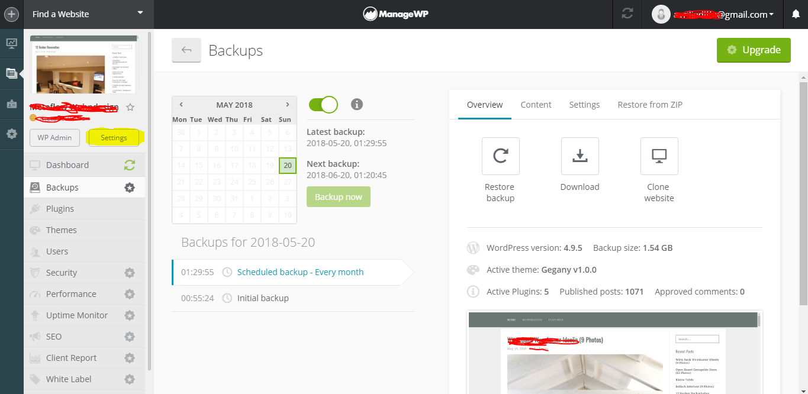
Task: Click the green Upgrade button
Action: pos(754,50)
